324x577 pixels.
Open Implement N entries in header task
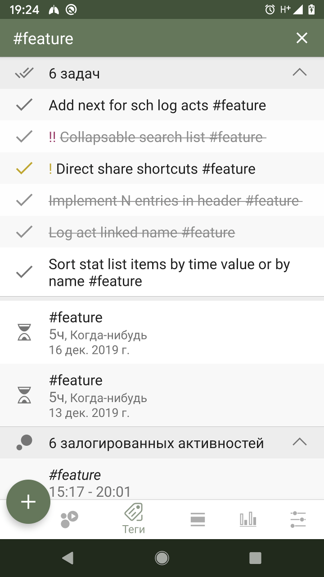(x=173, y=201)
